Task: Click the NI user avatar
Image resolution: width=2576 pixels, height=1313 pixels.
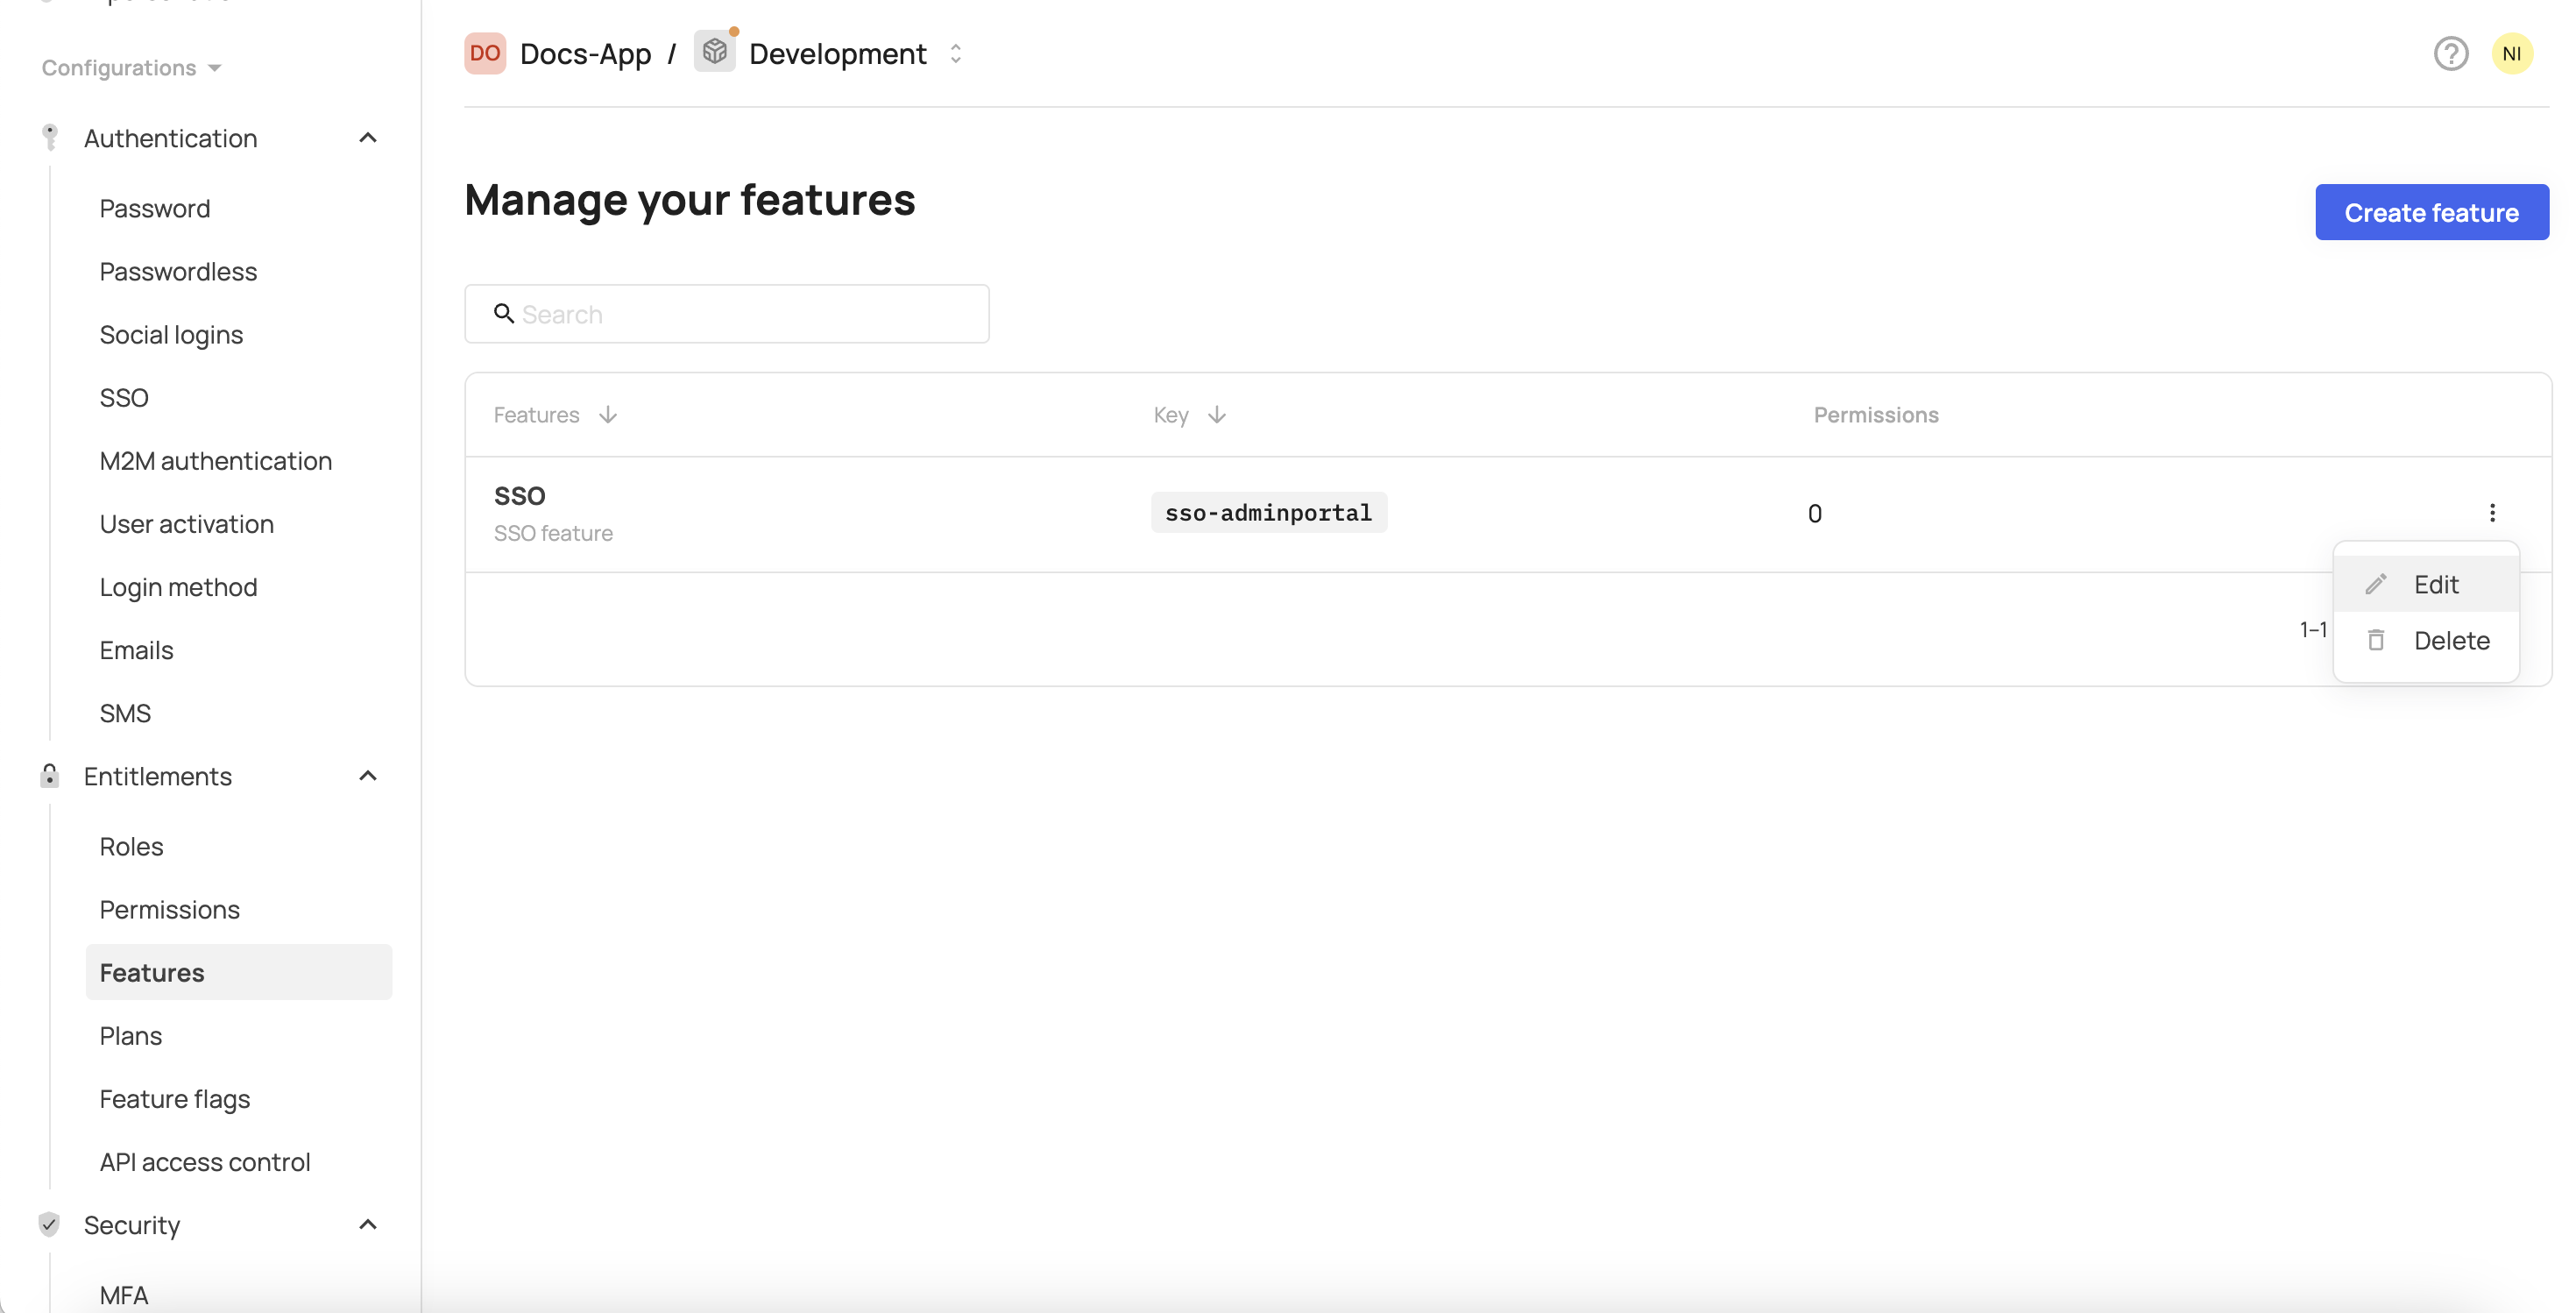Action: 2514,53
